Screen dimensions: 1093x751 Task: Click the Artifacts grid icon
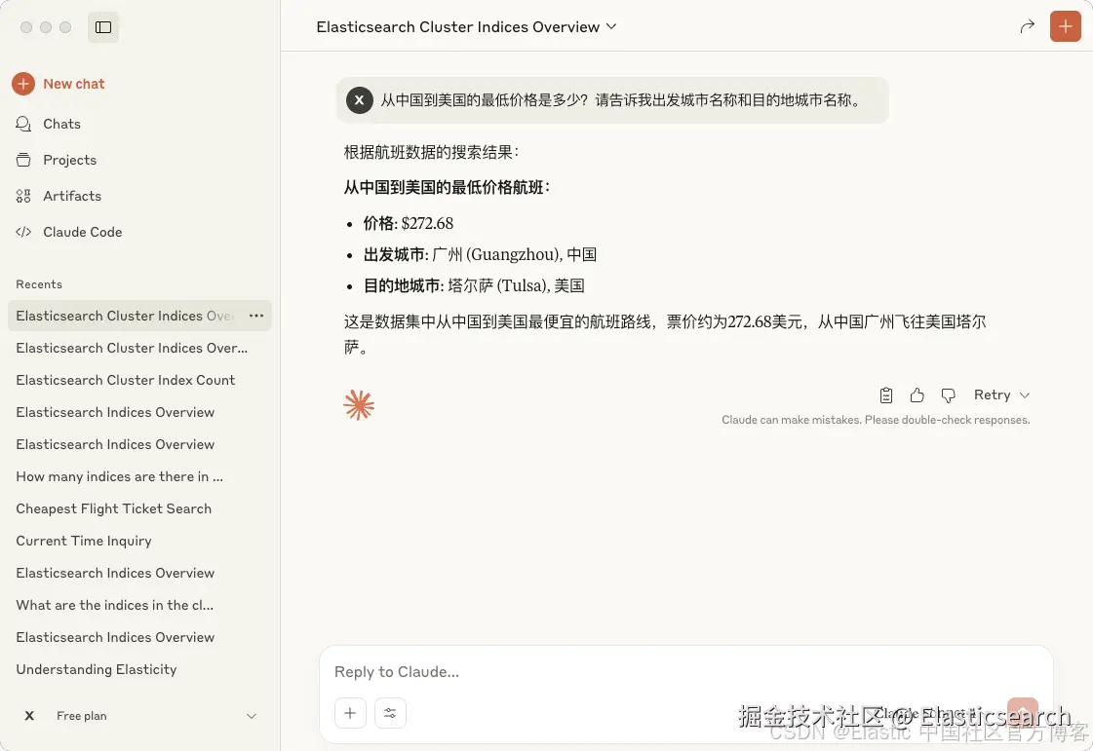coord(23,197)
